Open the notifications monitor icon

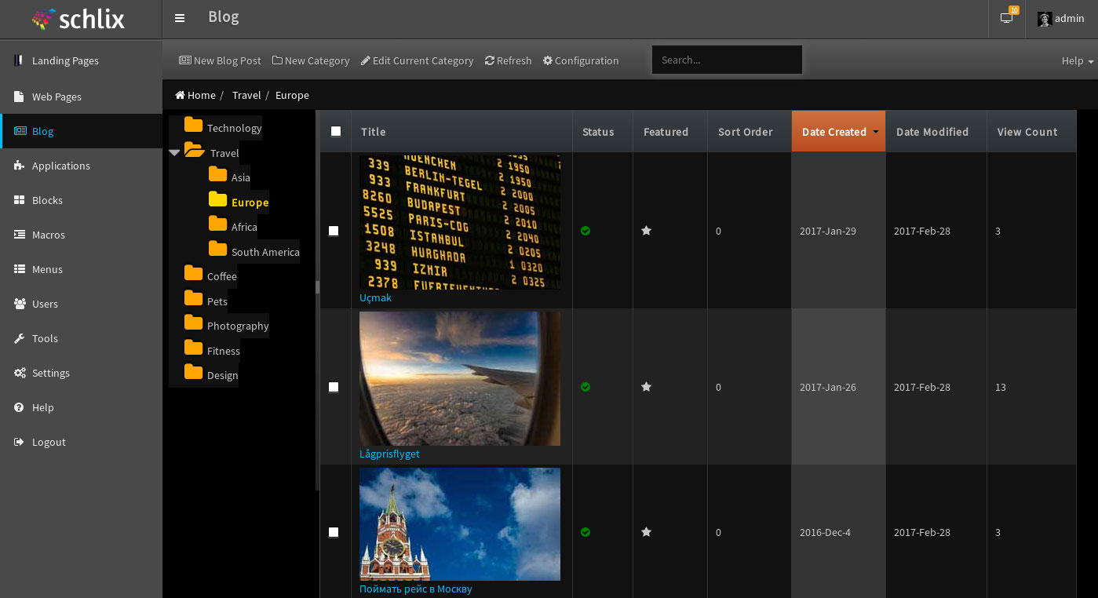1006,18
